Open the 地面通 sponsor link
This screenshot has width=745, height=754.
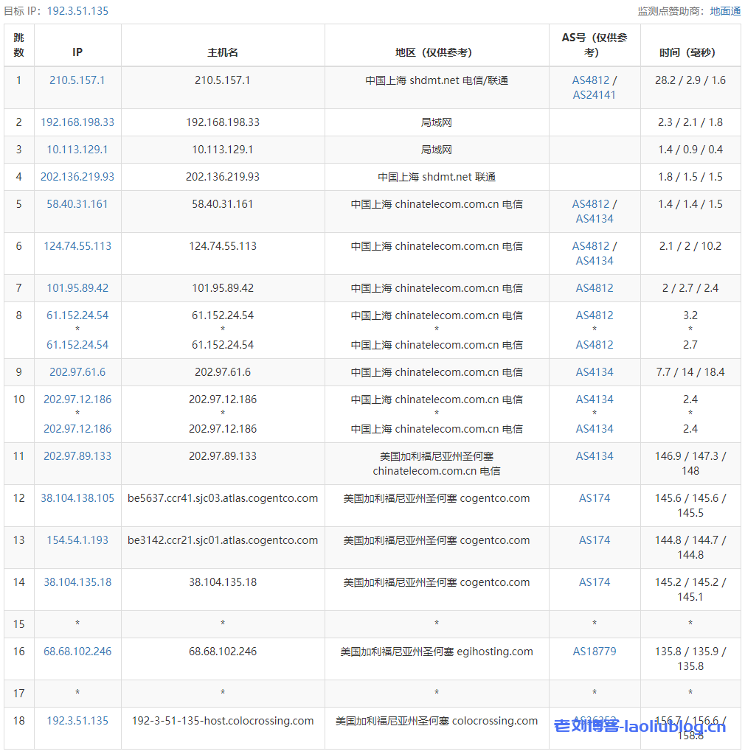pos(725,11)
